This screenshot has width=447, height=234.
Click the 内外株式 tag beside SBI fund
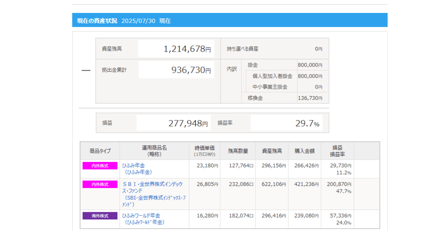point(100,184)
